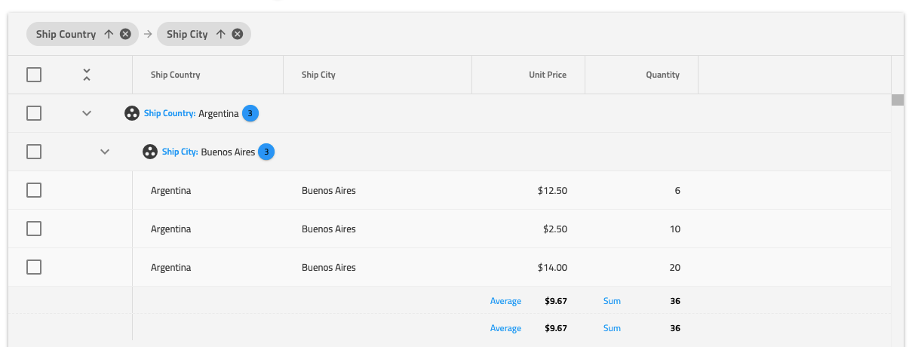
Task: Collapse the Ship Country Argentina group
Action: (87, 113)
